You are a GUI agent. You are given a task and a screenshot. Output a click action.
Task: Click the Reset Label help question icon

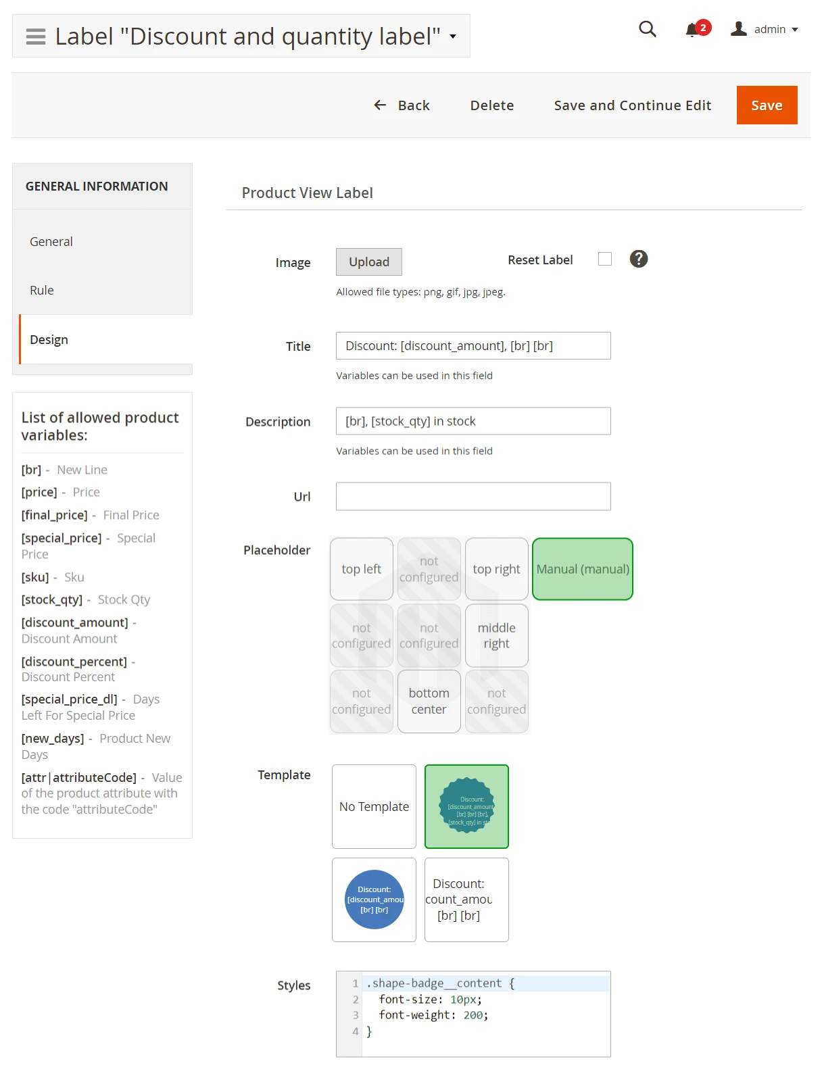click(638, 259)
